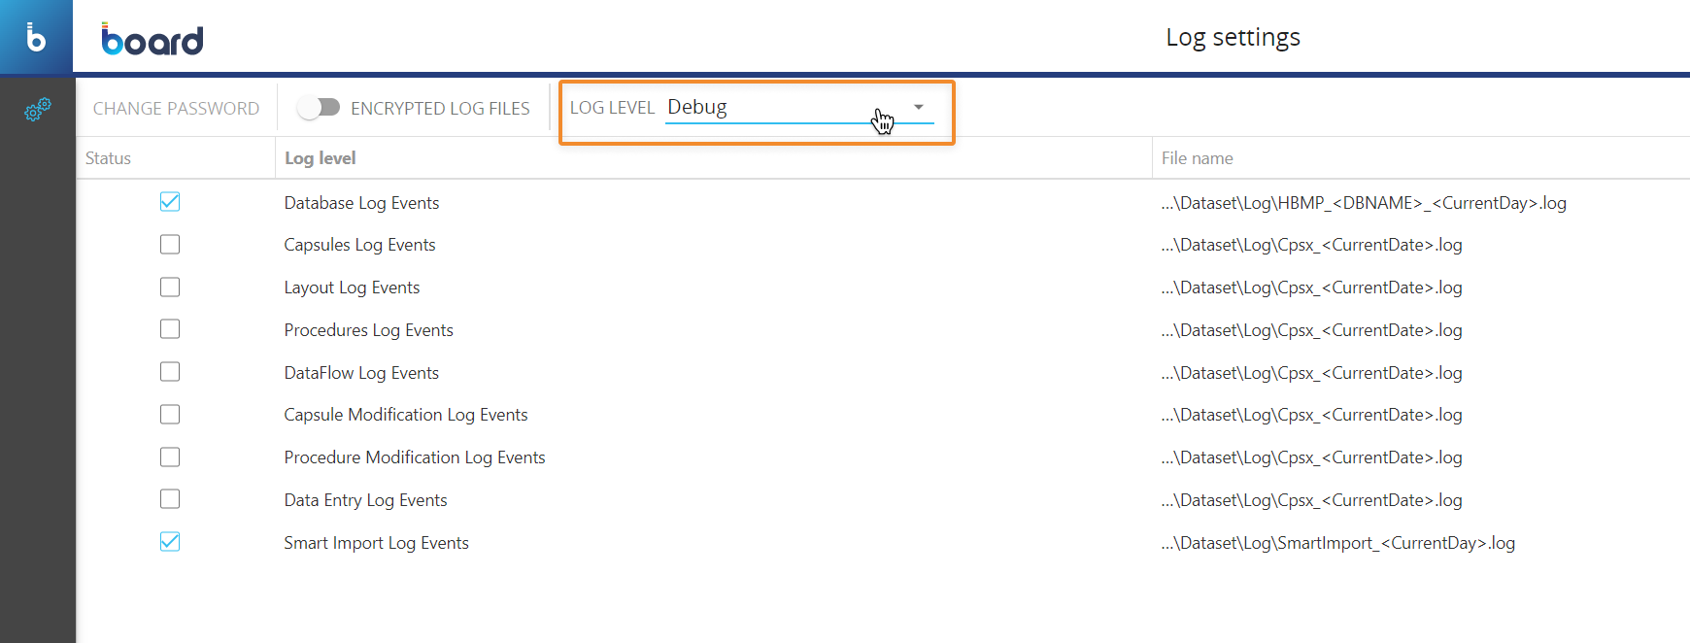Toggle the Encrypted Log Files switch
This screenshot has width=1690, height=643.
click(319, 108)
